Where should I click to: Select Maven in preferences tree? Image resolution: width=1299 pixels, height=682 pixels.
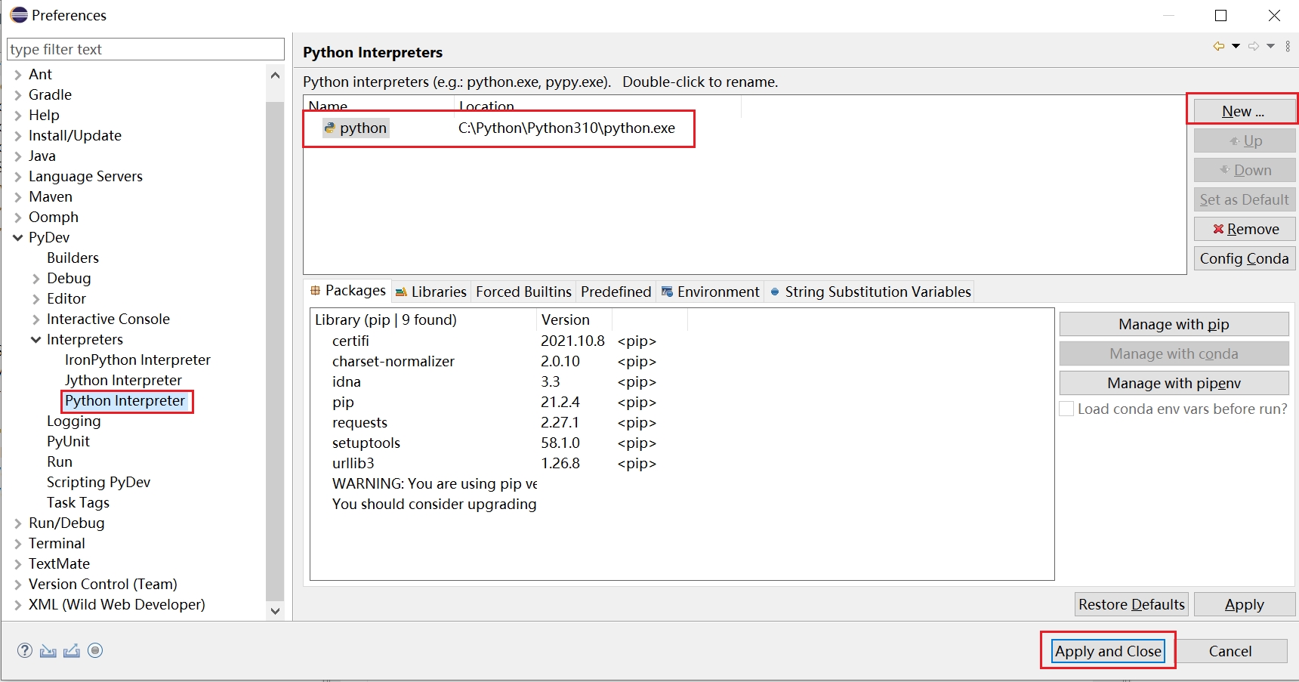coord(51,197)
